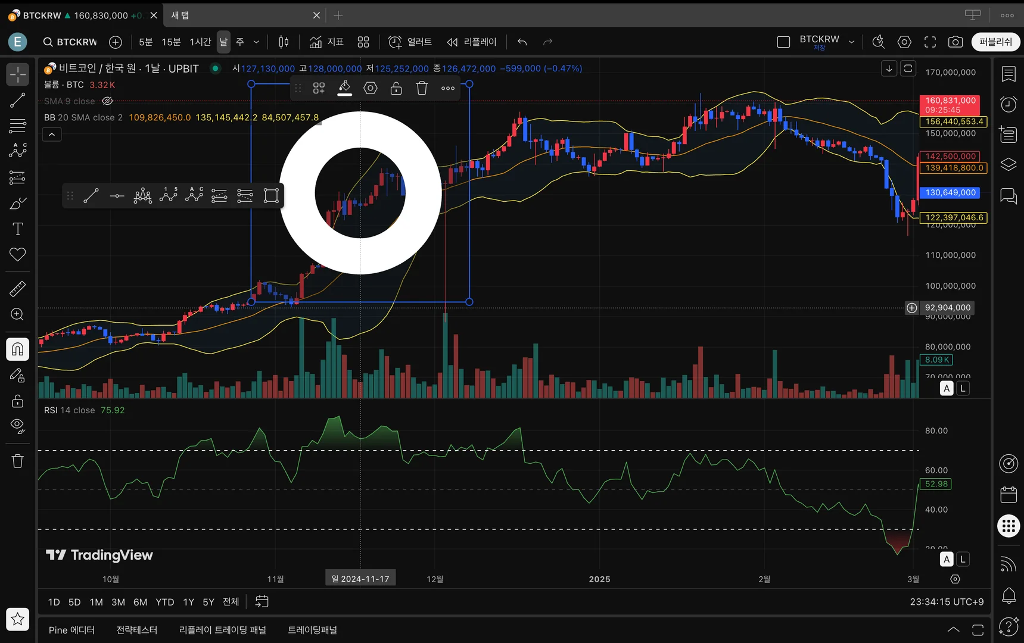Pick the trend line tool in left sidebar

pos(18,100)
